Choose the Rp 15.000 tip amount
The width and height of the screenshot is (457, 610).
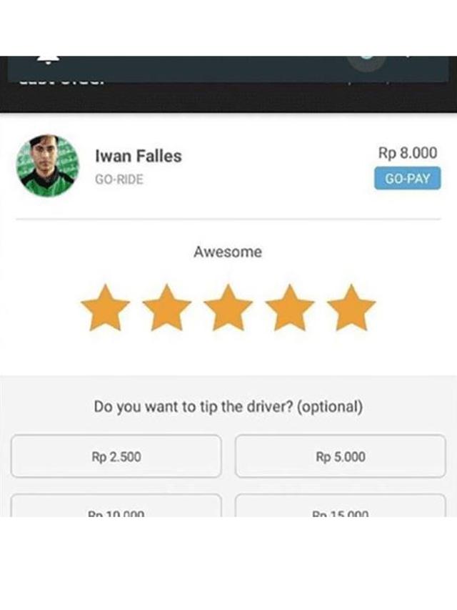[341, 512]
